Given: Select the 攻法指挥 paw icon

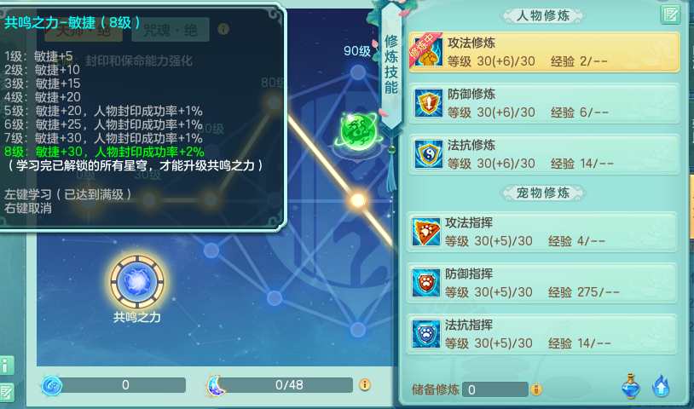Looking at the screenshot, I should pyautogui.click(x=425, y=232).
